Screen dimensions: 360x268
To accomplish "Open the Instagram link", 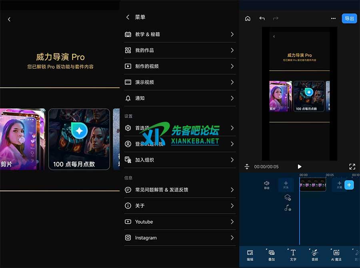I will (x=180, y=238).
